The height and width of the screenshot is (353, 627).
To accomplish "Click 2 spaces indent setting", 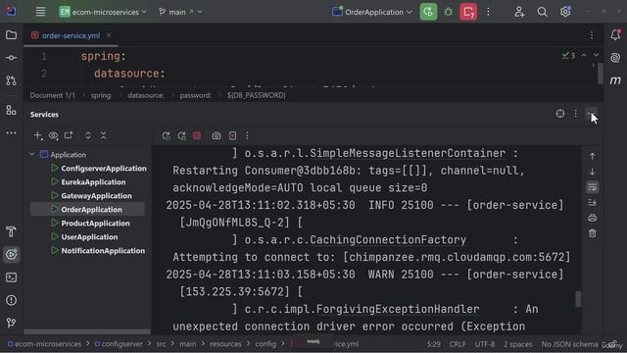I will pos(518,344).
